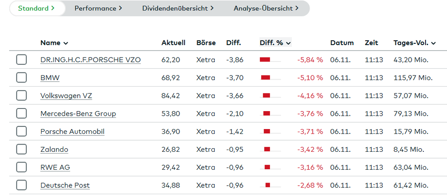The height and width of the screenshot is (196, 447).
Task: Select the DR.ING.H.C.F.PORSCHE VZO row checkbox
Action: tap(21, 60)
